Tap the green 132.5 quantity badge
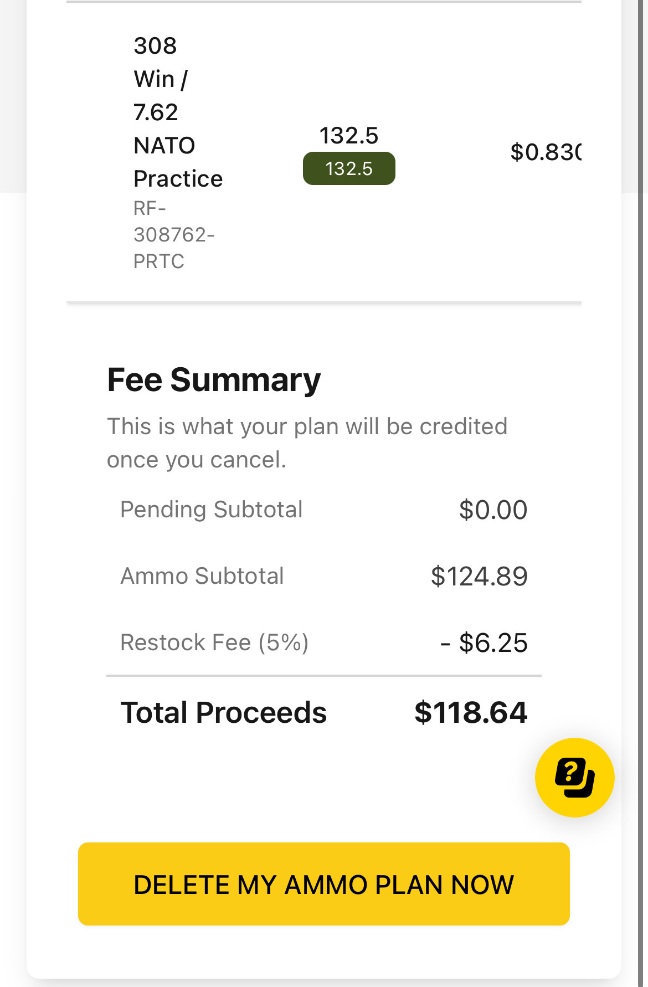This screenshot has width=648, height=987. 349,168
